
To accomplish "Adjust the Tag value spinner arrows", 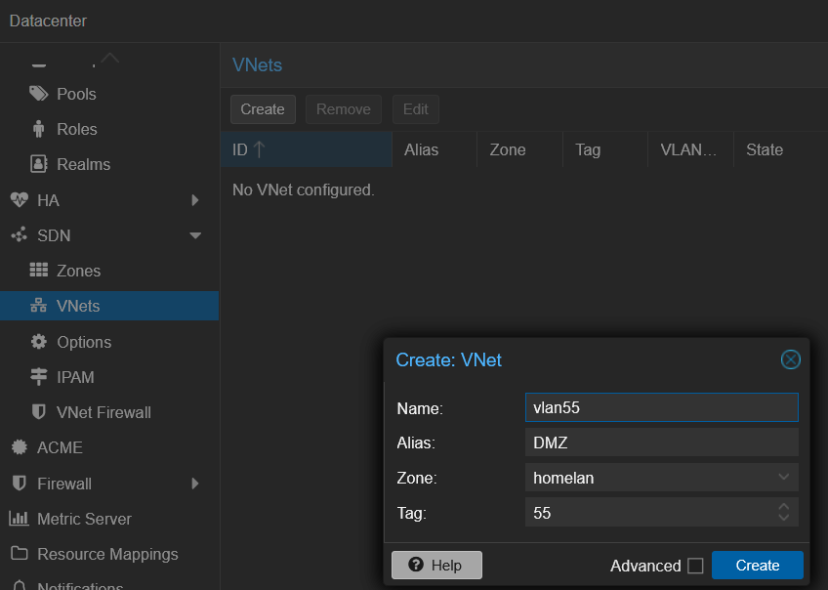I will (783, 513).
